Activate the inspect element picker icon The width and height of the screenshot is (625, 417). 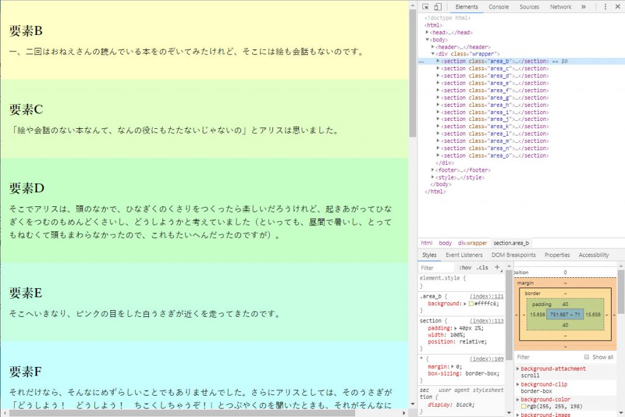click(x=425, y=7)
